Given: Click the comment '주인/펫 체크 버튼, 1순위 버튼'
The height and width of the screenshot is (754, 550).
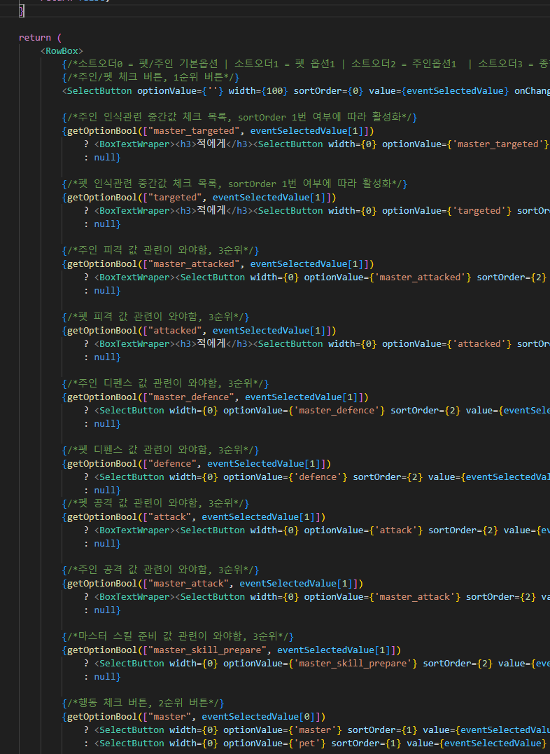Looking at the screenshot, I should coord(151,77).
